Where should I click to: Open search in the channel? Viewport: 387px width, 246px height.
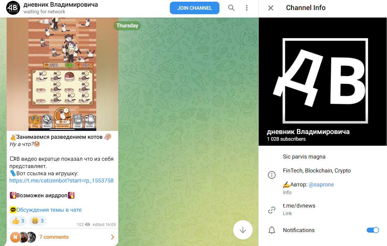click(231, 8)
